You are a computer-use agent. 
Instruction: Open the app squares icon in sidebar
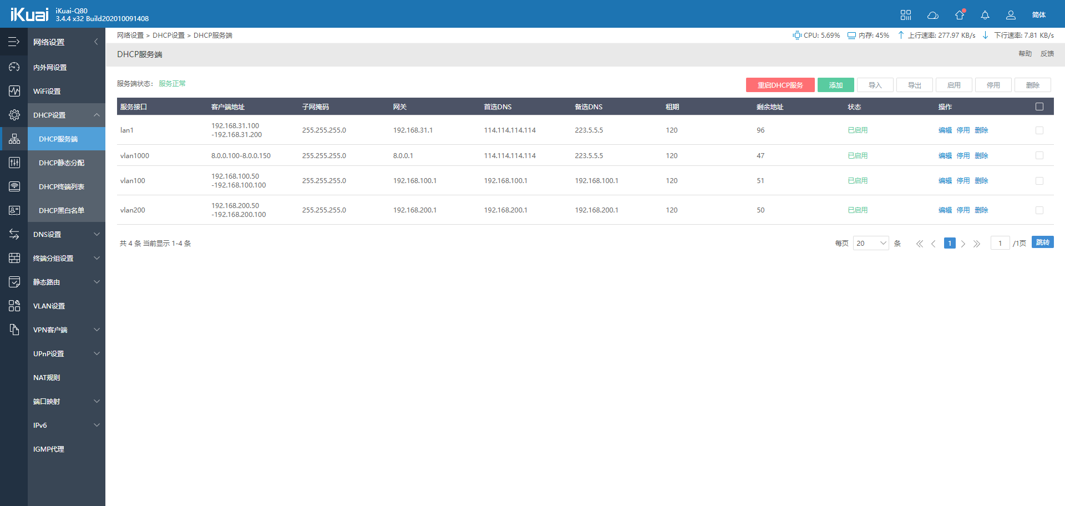tap(14, 306)
